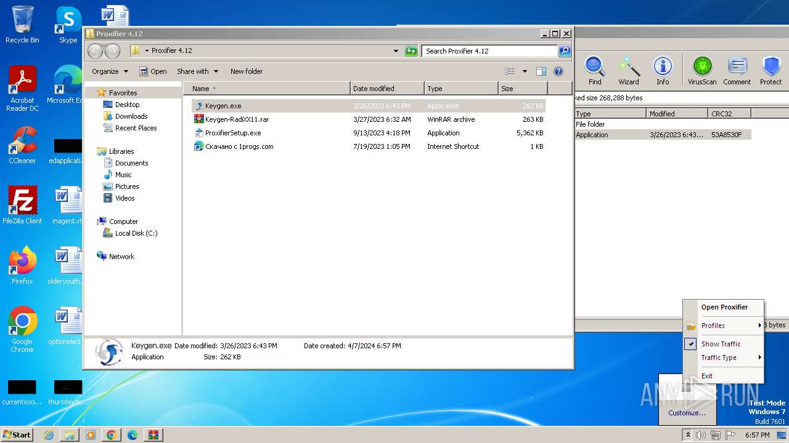The image size is (789, 443).
Task: Click the Start button
Action: [x=17, y=435]
